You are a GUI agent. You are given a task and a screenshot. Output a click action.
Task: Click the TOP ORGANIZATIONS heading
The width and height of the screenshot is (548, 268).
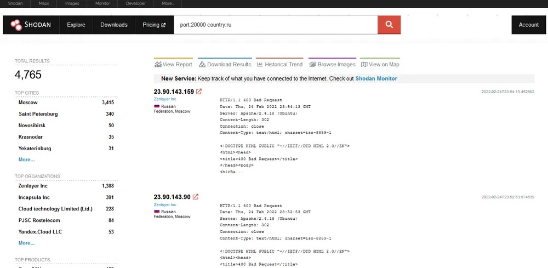coord(37,176)
